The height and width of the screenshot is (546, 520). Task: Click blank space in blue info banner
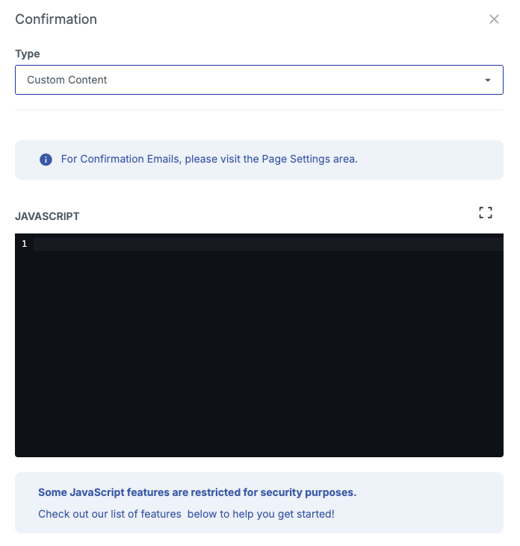429,160
